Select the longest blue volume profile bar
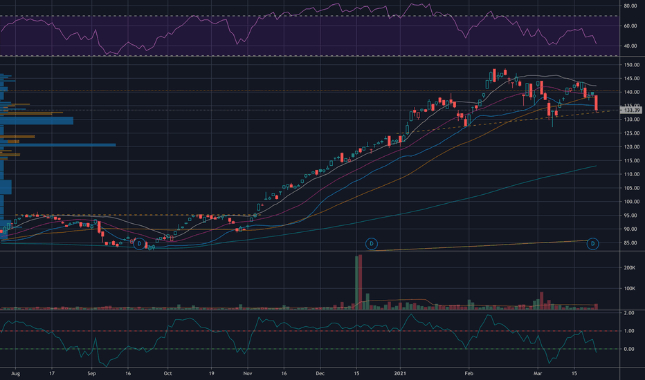645x380 pixels. click(57, 145)
